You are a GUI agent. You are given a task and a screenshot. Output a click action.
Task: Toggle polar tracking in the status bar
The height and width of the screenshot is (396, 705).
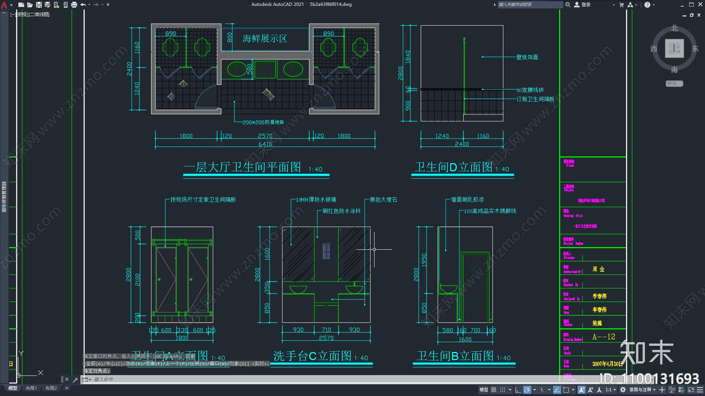tap(527, 390)
